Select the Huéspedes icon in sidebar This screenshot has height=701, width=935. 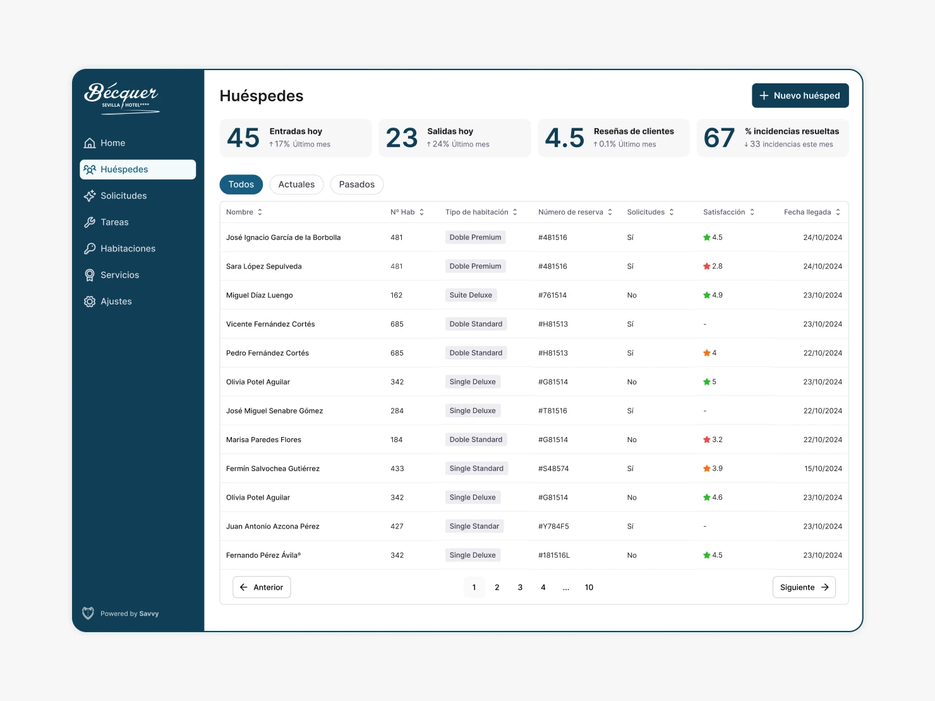pos(90,169)
